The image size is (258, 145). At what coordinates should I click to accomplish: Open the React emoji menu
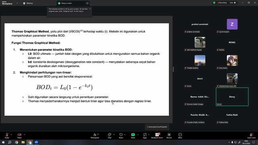pyautogui.click(x=121, y=136)
